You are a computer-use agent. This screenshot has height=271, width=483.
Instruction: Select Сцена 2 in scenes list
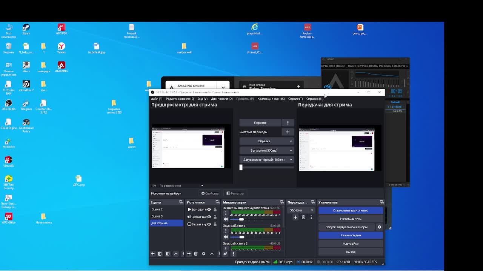(166, 210)
